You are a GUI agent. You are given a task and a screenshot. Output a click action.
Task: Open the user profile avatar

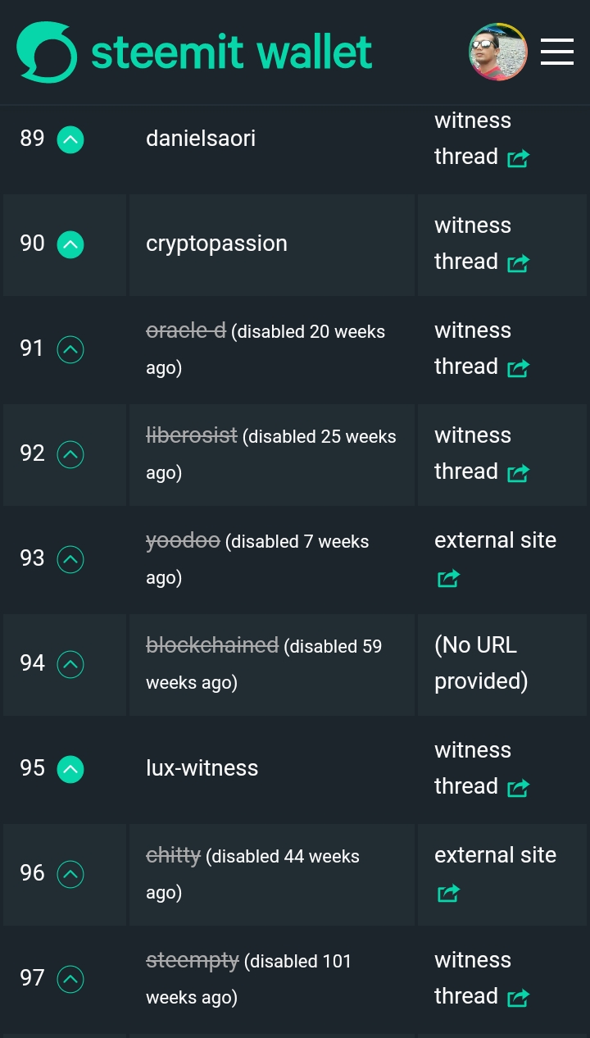click(x=497, y=52)
